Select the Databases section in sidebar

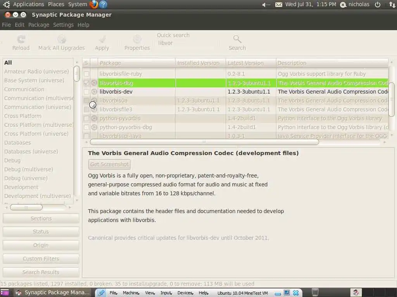tap(17, 143)
